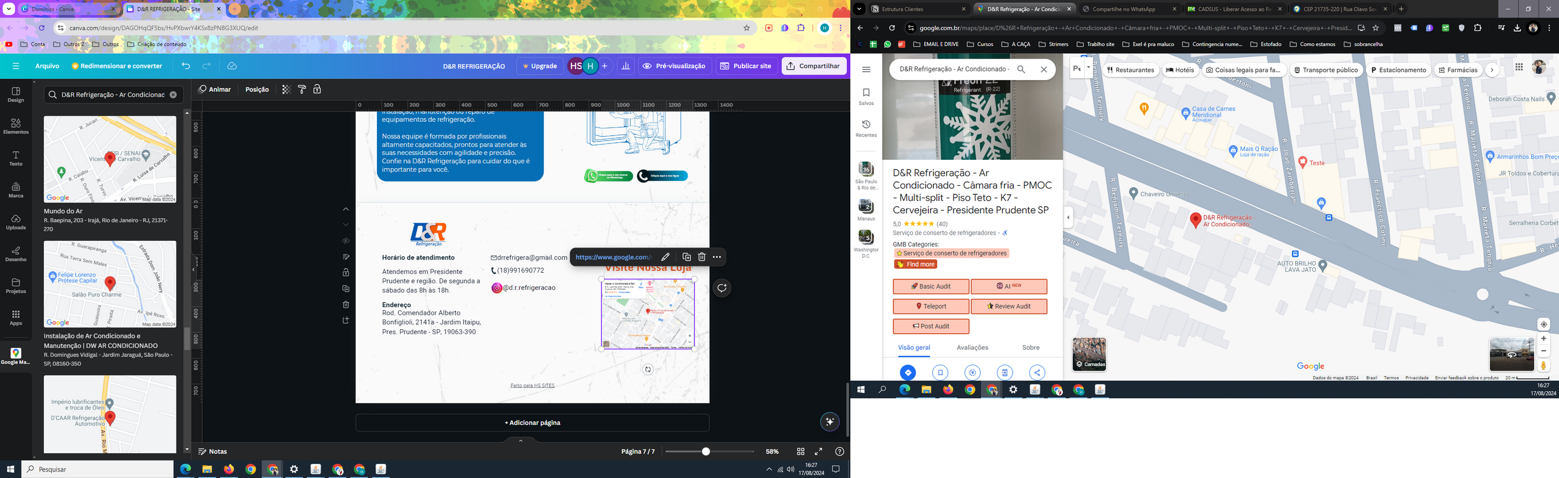Duplicate selected map element in floating toolbar
1559x478 pixels.
(x=686, y=257)
